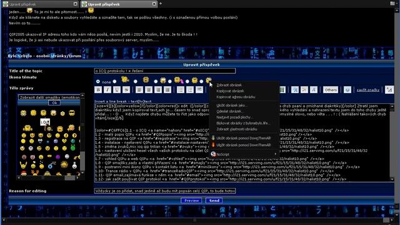Image resolution: width=400 pixels, height=225 pixels.
Task: Open 'Bylo Nebylo - osobní stránky/forum' link
Action: click(x=44, y=56)
